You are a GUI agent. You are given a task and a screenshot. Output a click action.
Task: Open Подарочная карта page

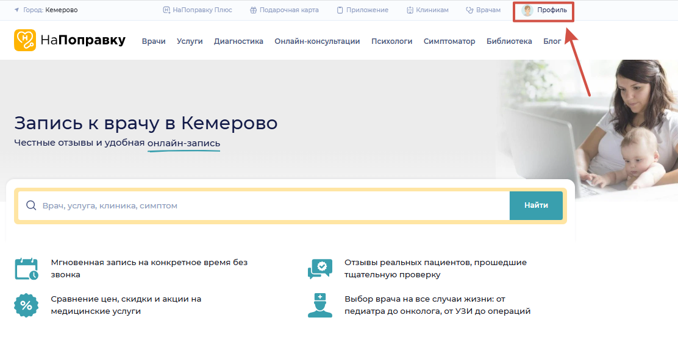click(289, 10)
